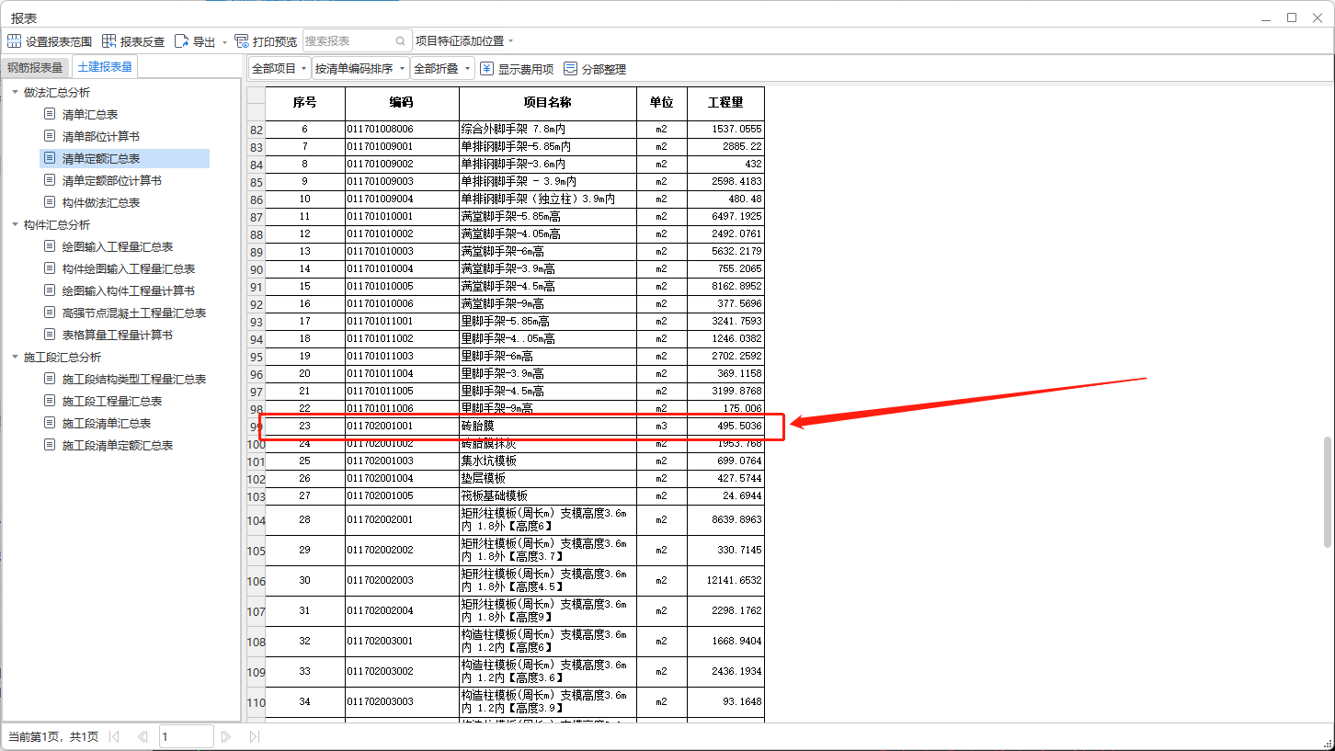Image resolution: width=1335 pixels, height=751 pixels.
Task: Click the 工程量 column header
Action: (725, 103)
